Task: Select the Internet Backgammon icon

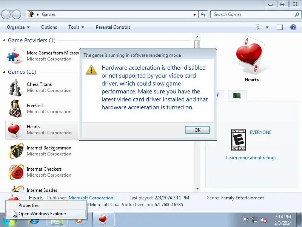Action: 16,151
